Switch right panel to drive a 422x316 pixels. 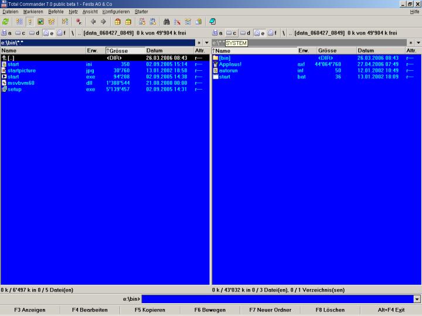[x=217, y=33]
